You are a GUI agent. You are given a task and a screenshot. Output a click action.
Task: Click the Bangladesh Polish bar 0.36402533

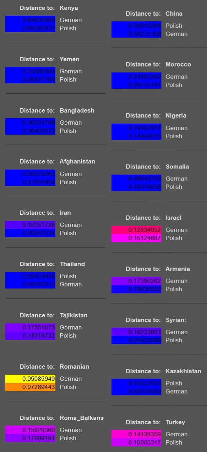tap(30, 131)
